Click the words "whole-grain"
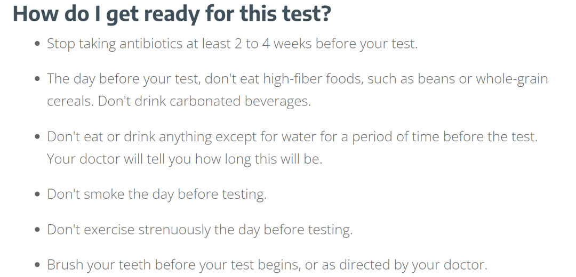576x277 pixels. tap(511, 79)
